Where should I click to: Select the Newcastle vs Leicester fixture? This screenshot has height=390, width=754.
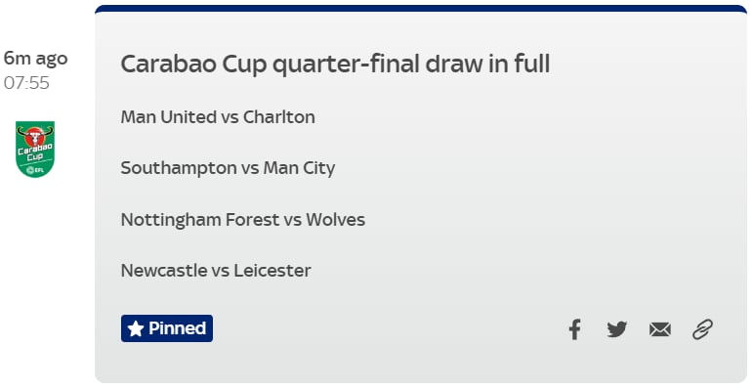tap(216, 271)
